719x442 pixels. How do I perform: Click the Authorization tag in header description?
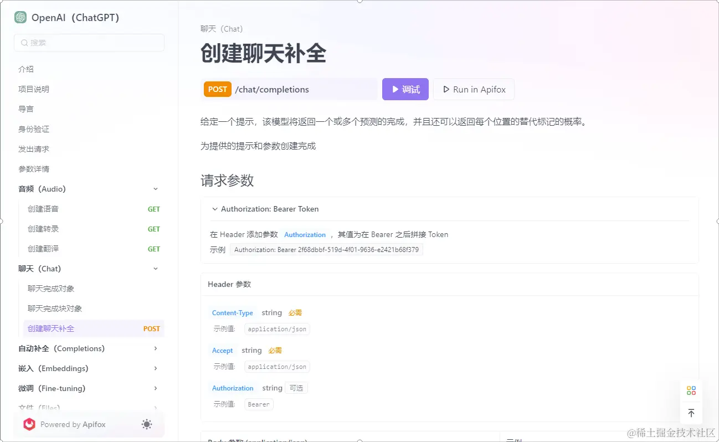click(305, 235)
